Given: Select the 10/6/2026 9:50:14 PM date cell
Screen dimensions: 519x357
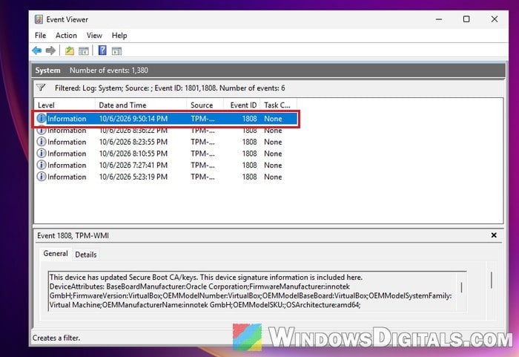Looking at the screenshot, I should click(133, 119).
